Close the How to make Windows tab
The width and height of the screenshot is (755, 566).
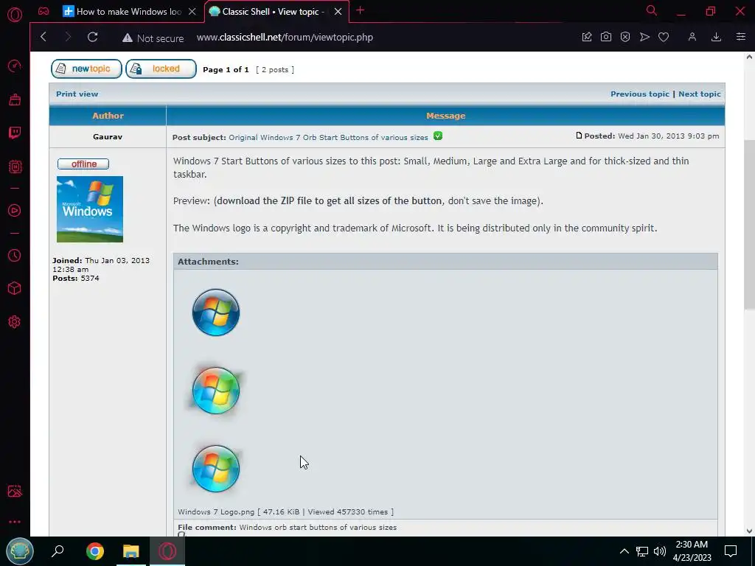coord(192,12)
